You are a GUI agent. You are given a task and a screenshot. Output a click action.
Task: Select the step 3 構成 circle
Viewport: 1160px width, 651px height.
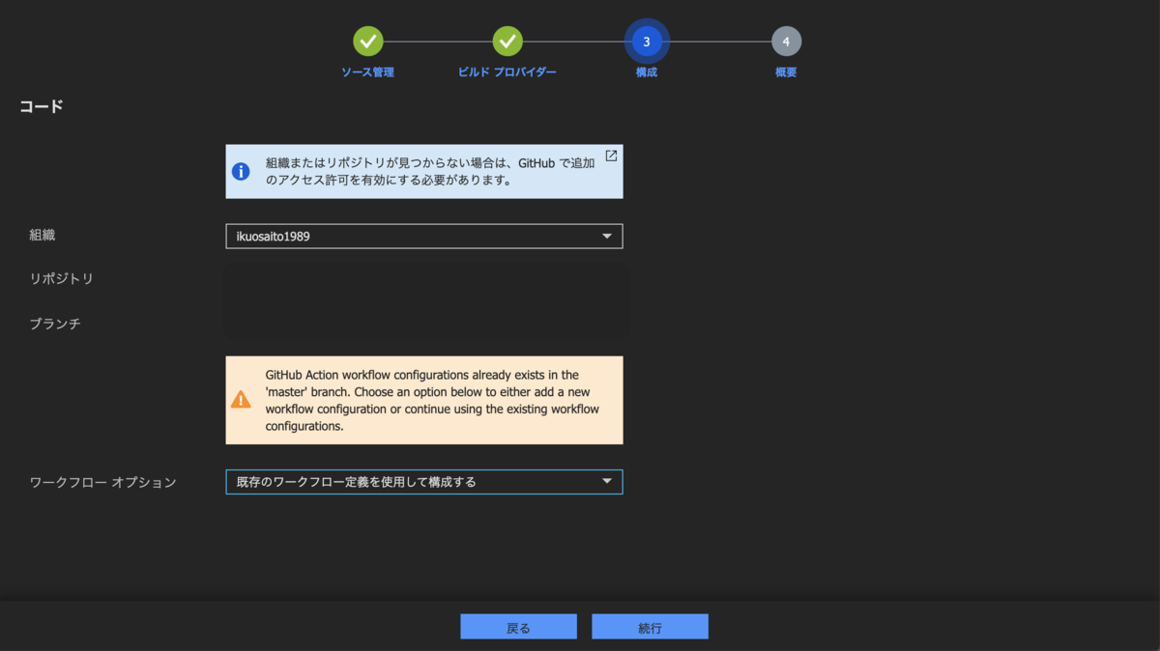pyautogui.click(x=647, y=42)
